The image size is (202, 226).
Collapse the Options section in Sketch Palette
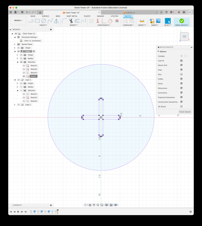pos(158,51)
